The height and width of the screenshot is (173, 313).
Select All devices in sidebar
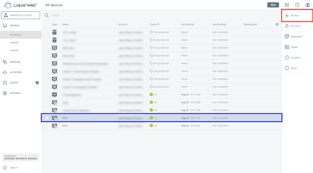coord(20,35)
